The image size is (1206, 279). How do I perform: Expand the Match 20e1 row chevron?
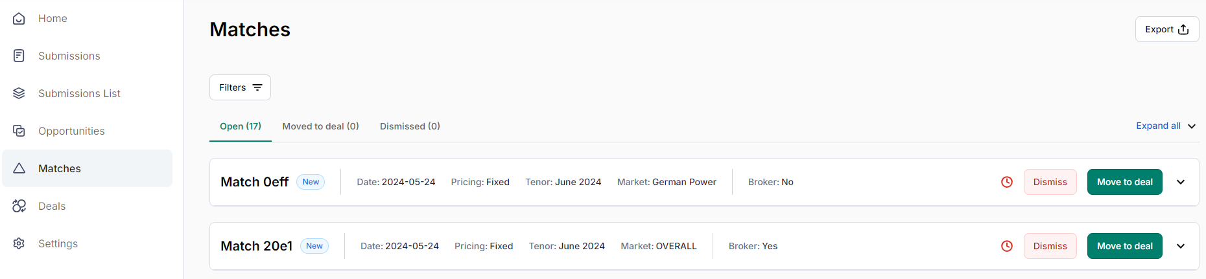[1181, 246]
